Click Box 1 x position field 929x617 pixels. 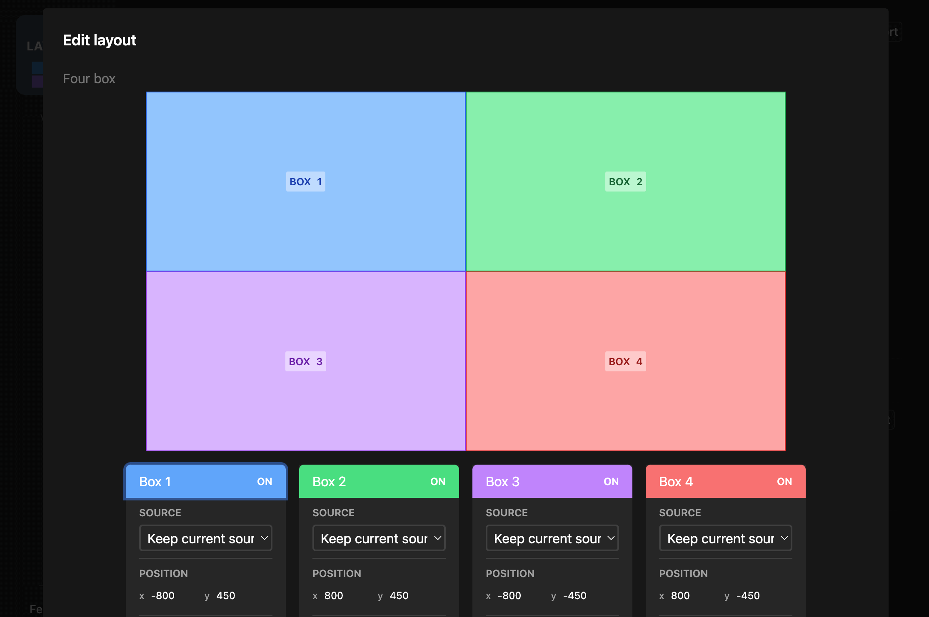(163, 596)
